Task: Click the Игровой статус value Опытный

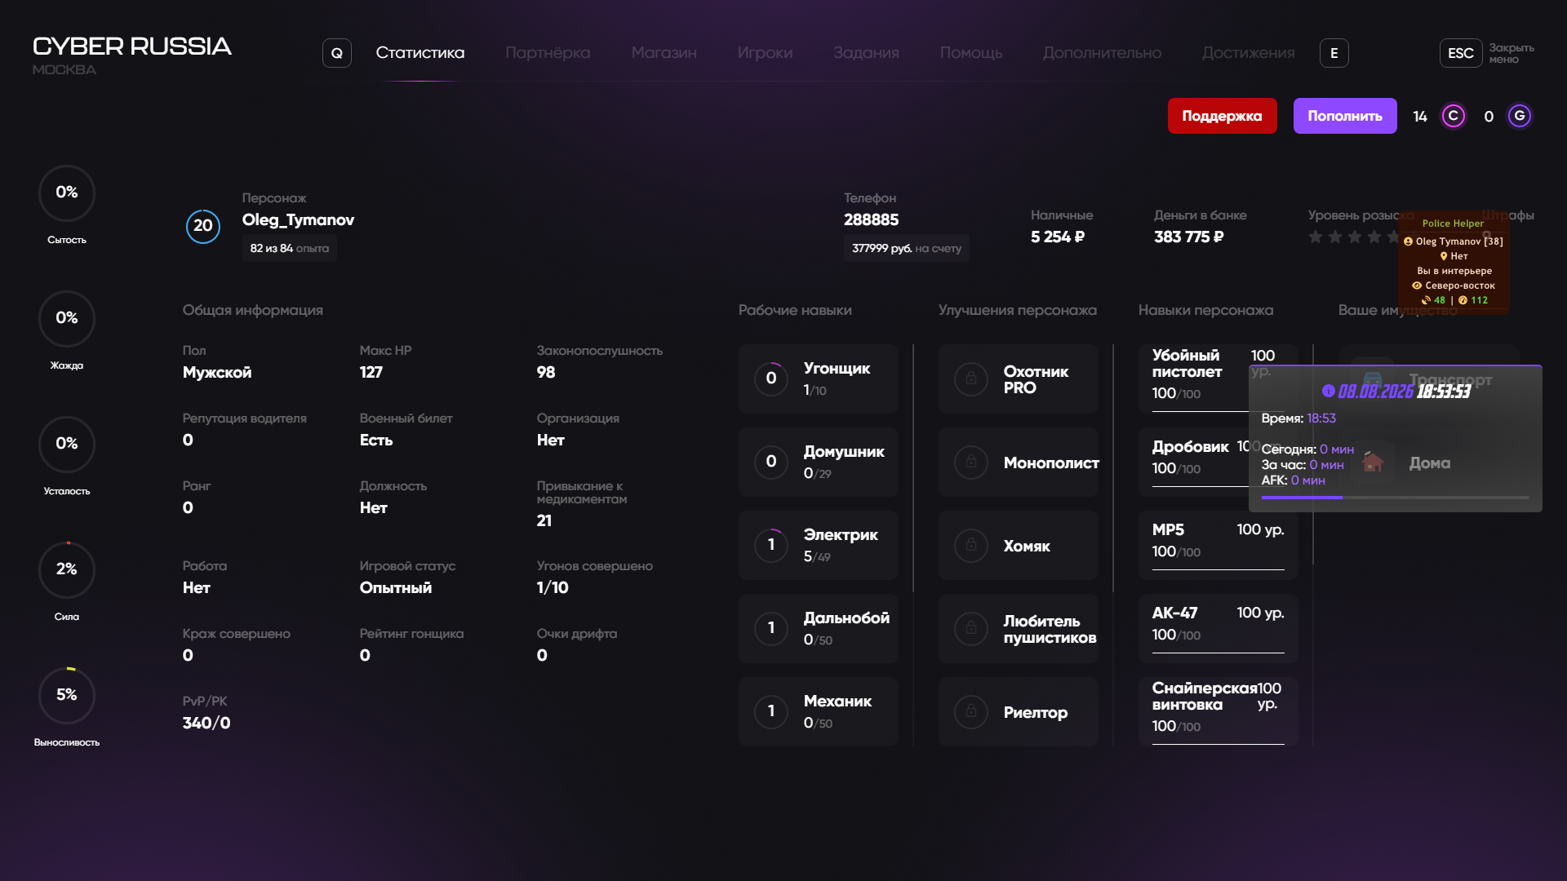Action: click(396, 587)
